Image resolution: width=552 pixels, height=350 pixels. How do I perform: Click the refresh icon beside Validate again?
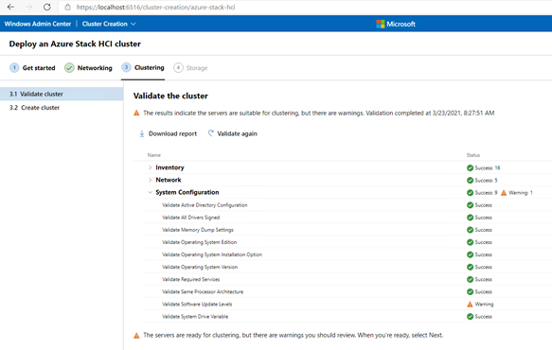point(210,133)
